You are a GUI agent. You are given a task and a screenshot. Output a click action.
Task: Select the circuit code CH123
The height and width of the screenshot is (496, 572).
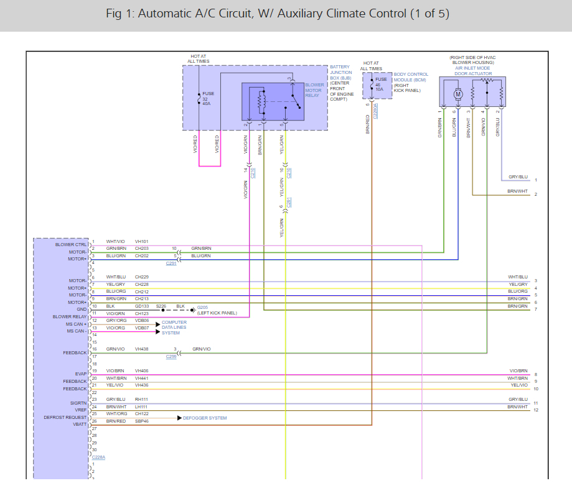pos(141,313)
